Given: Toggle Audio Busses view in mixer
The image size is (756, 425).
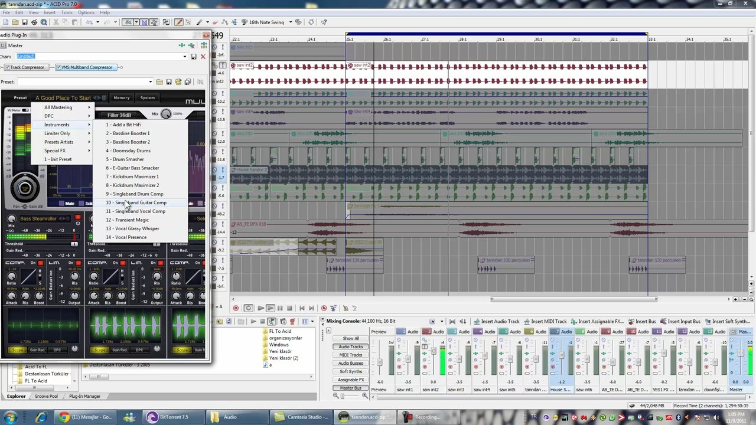Looking at the screenshot, I should 351,363.
